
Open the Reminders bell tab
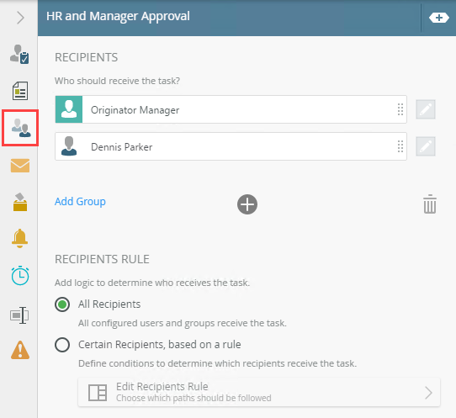tap(20, 238)
